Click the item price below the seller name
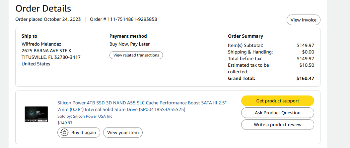350x148 pixels. [65, 123]
